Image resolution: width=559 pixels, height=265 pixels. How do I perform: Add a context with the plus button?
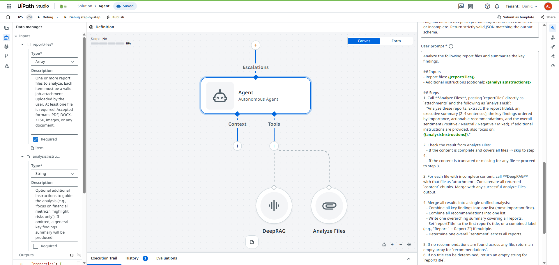(x=237, y=146)
